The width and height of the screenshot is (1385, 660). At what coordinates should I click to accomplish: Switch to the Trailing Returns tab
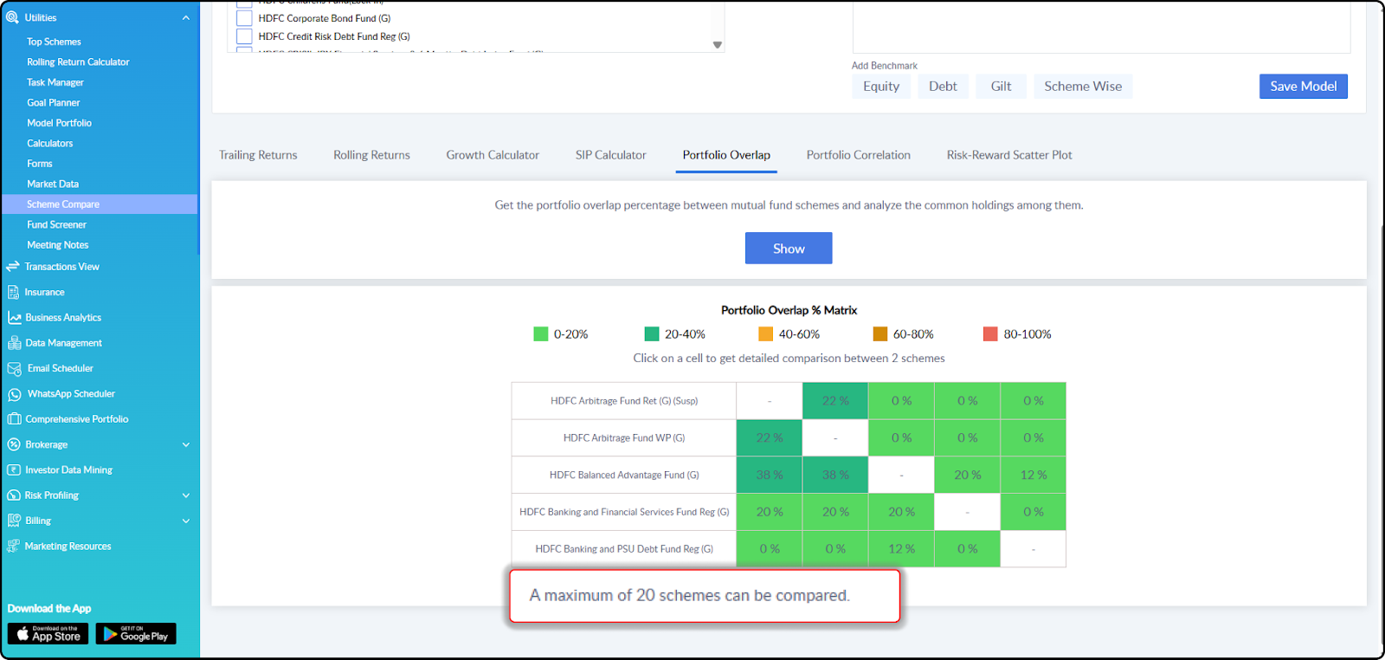(258, 155)
